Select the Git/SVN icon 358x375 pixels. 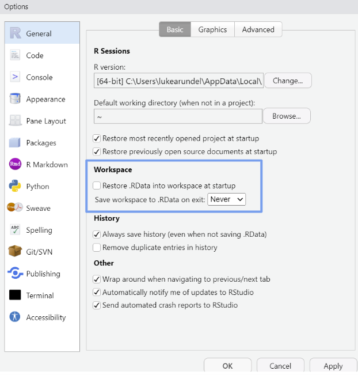coord(16,252)
